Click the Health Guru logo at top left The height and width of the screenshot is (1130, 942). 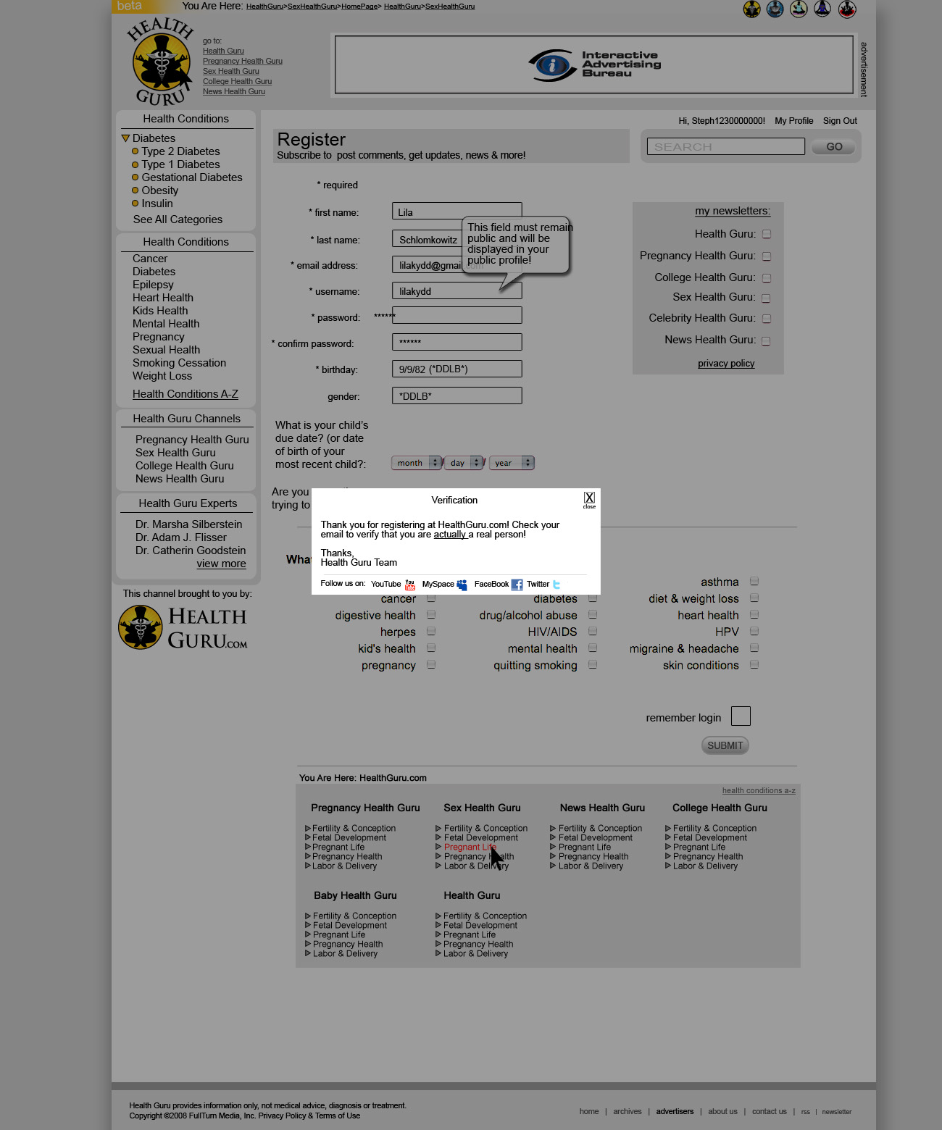(x=161, y=63)
